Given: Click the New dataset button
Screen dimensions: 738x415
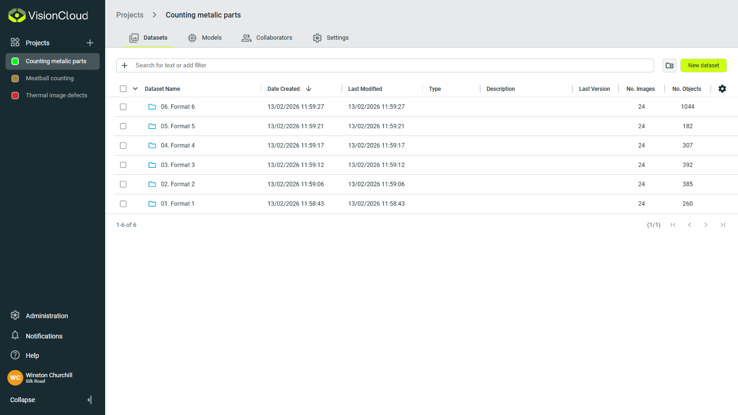Looking at the screenshot, I should pyautogui.click(x=703, y=65).
